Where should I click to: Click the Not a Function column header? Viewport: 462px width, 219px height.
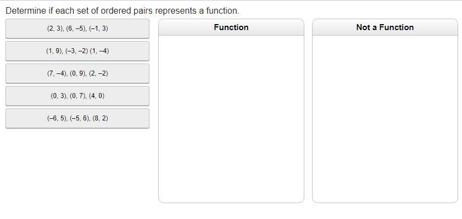pyautogui.click(x=385, y=27)
